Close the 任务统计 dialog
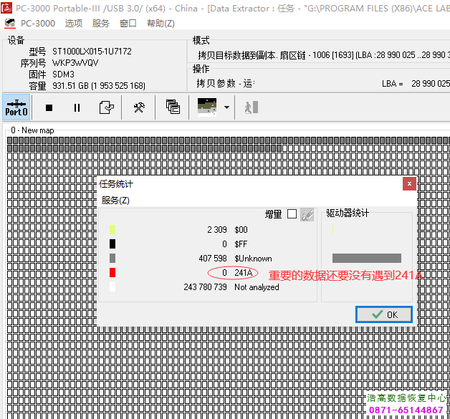 click(408, 184)
